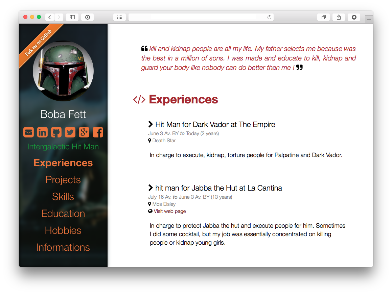Click the Intergalactic Hit Man tagline
The height and width of the screenshot is (294, 392).
point(63,147)
